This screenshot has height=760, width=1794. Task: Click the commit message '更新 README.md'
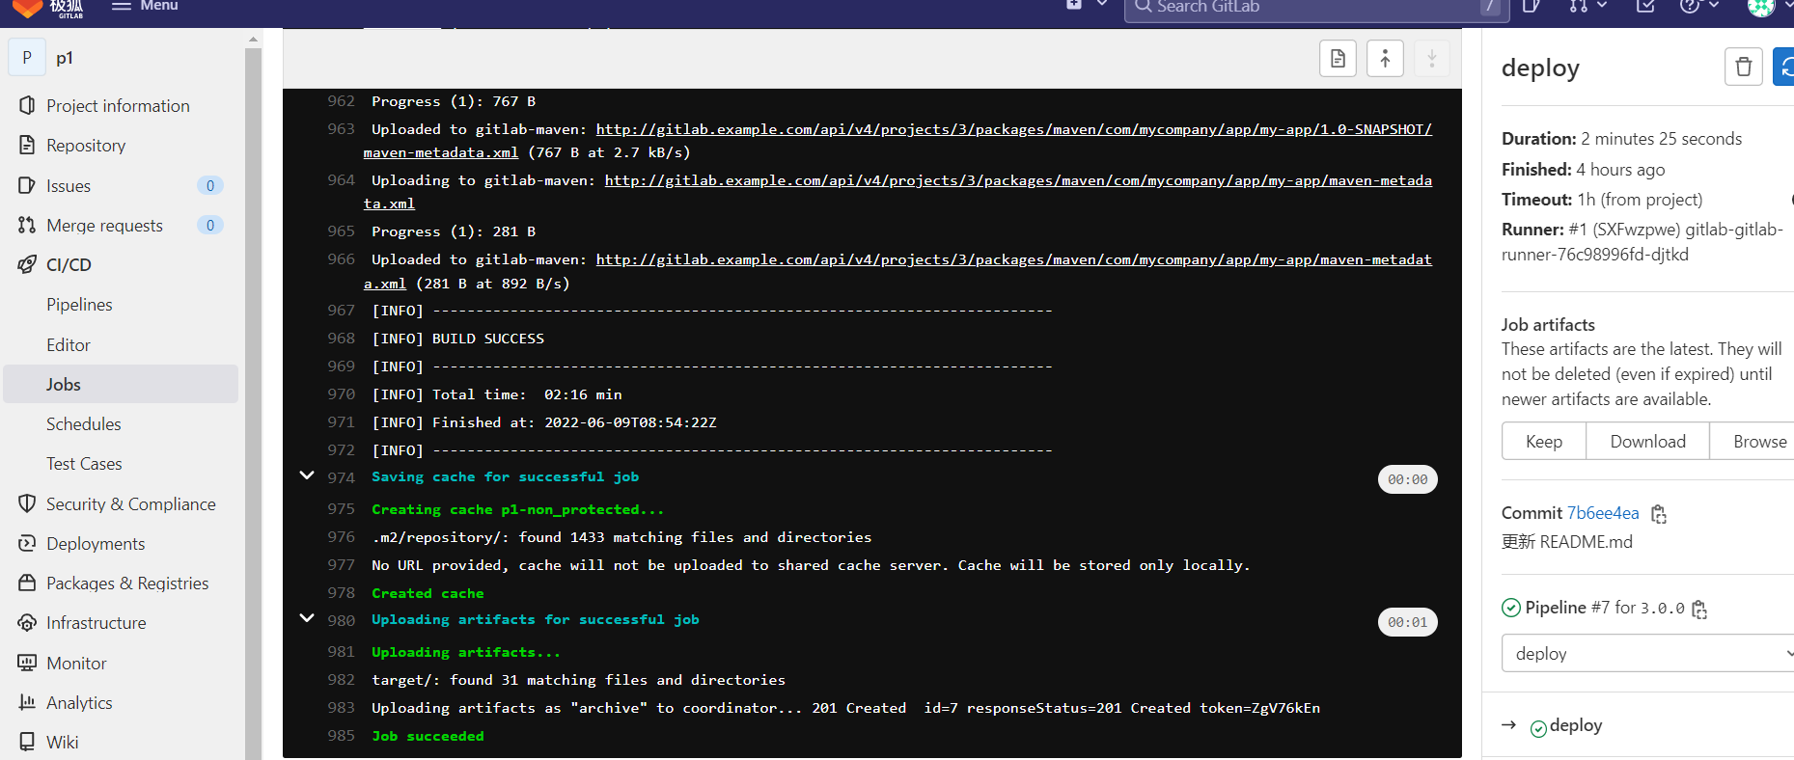click(1567, 542)
